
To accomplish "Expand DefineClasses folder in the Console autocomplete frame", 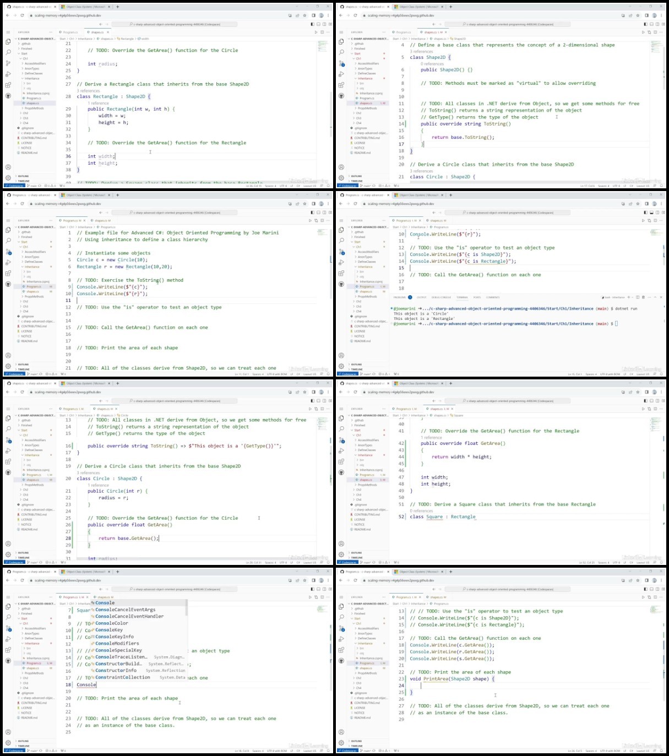I will click(33, 639).
